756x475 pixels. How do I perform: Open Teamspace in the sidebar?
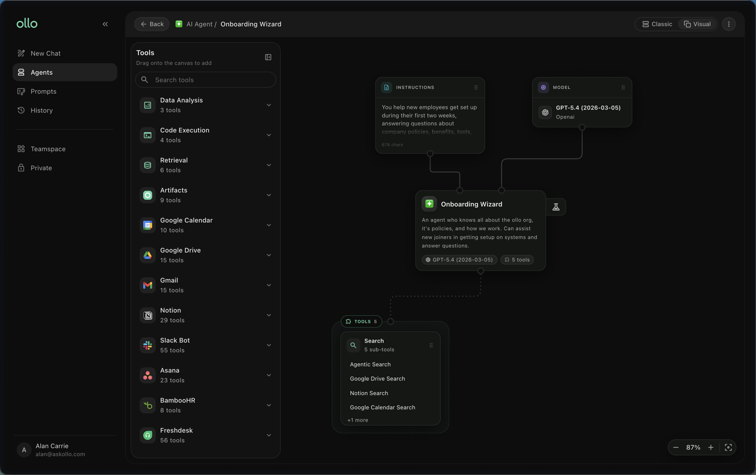coord(65,149)
